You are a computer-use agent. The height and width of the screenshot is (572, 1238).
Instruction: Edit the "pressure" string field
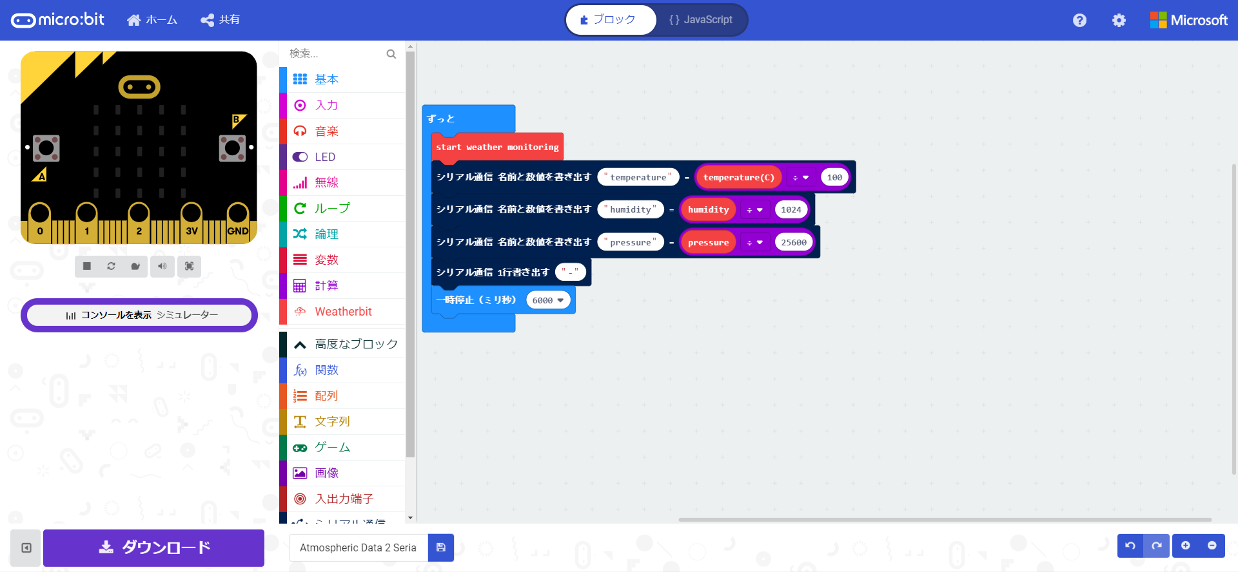tap(631, 242)
